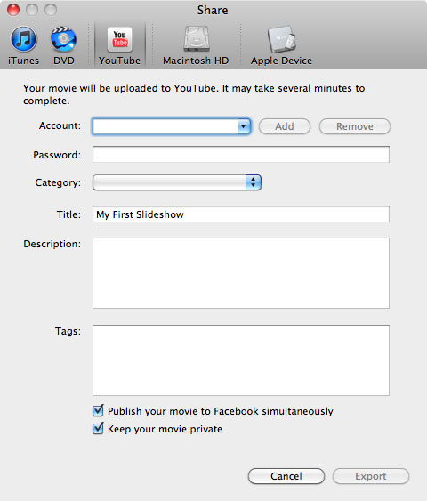Open the Account combo box arrow
The width and height of the screenshot is (427, 501).
click(244, 126)
